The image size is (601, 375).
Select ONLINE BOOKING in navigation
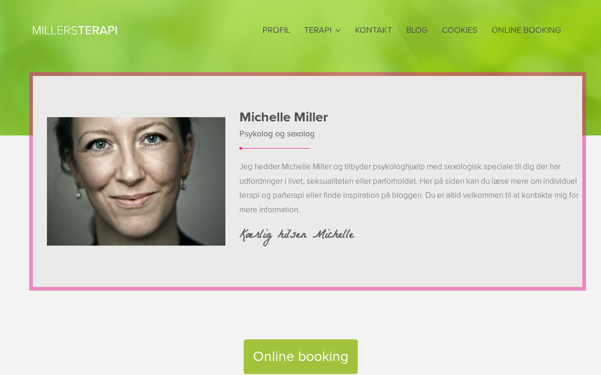click(526, 30)
